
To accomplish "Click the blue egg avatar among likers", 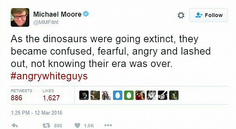I will click(x=117, y=95).
